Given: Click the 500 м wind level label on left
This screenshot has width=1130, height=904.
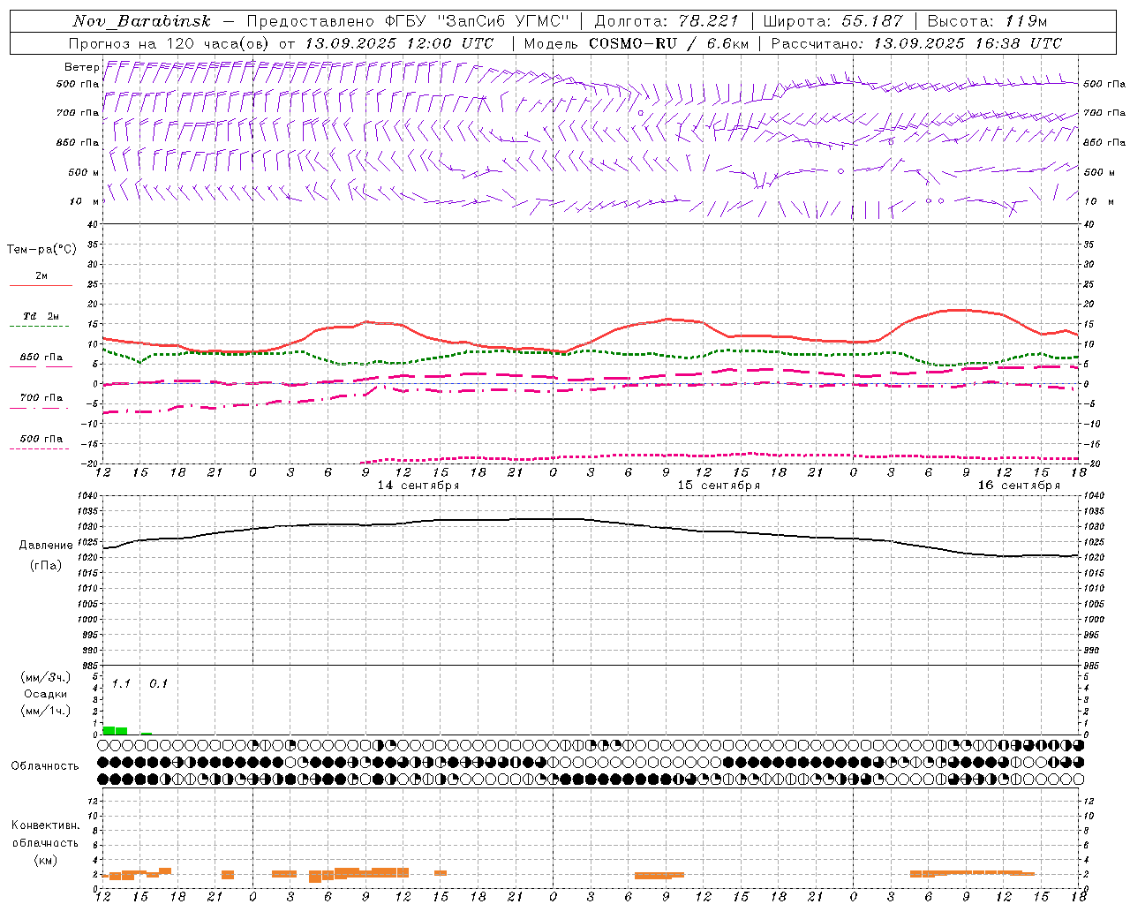Looking at the screenshot, I should pyautogui.click(x=84, y=172).
